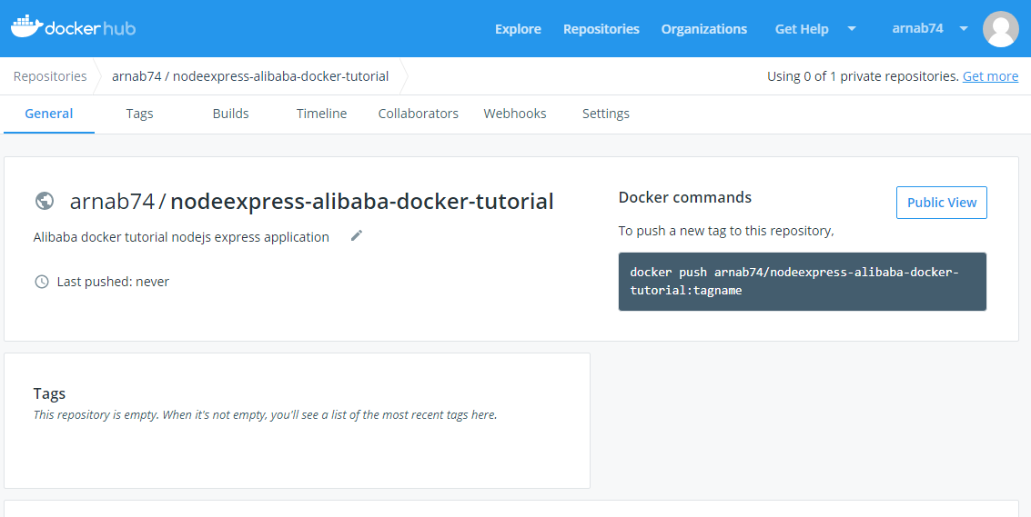The image size is (1031, 517).
Task: Switch to the Builds tab
Action: [x=230, y=114]
